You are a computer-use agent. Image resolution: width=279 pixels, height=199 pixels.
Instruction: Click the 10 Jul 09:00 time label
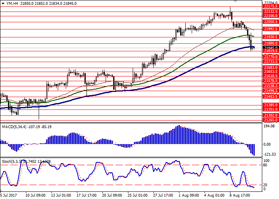(35, 195)
